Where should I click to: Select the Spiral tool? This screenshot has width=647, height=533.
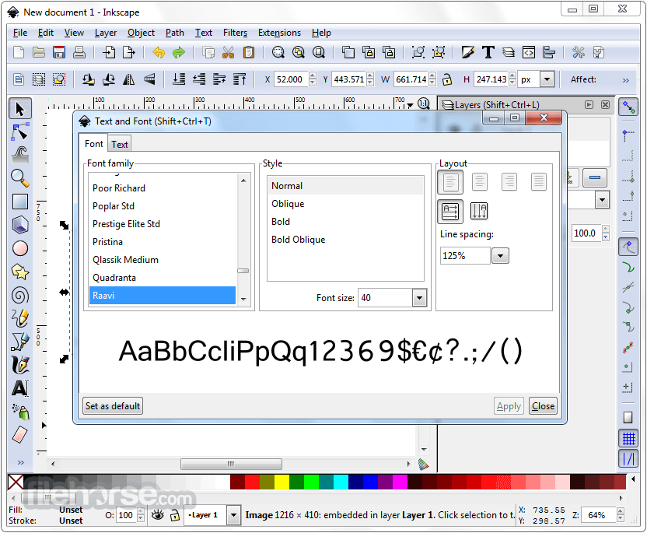pyautogui.click(x=19, y=296)
